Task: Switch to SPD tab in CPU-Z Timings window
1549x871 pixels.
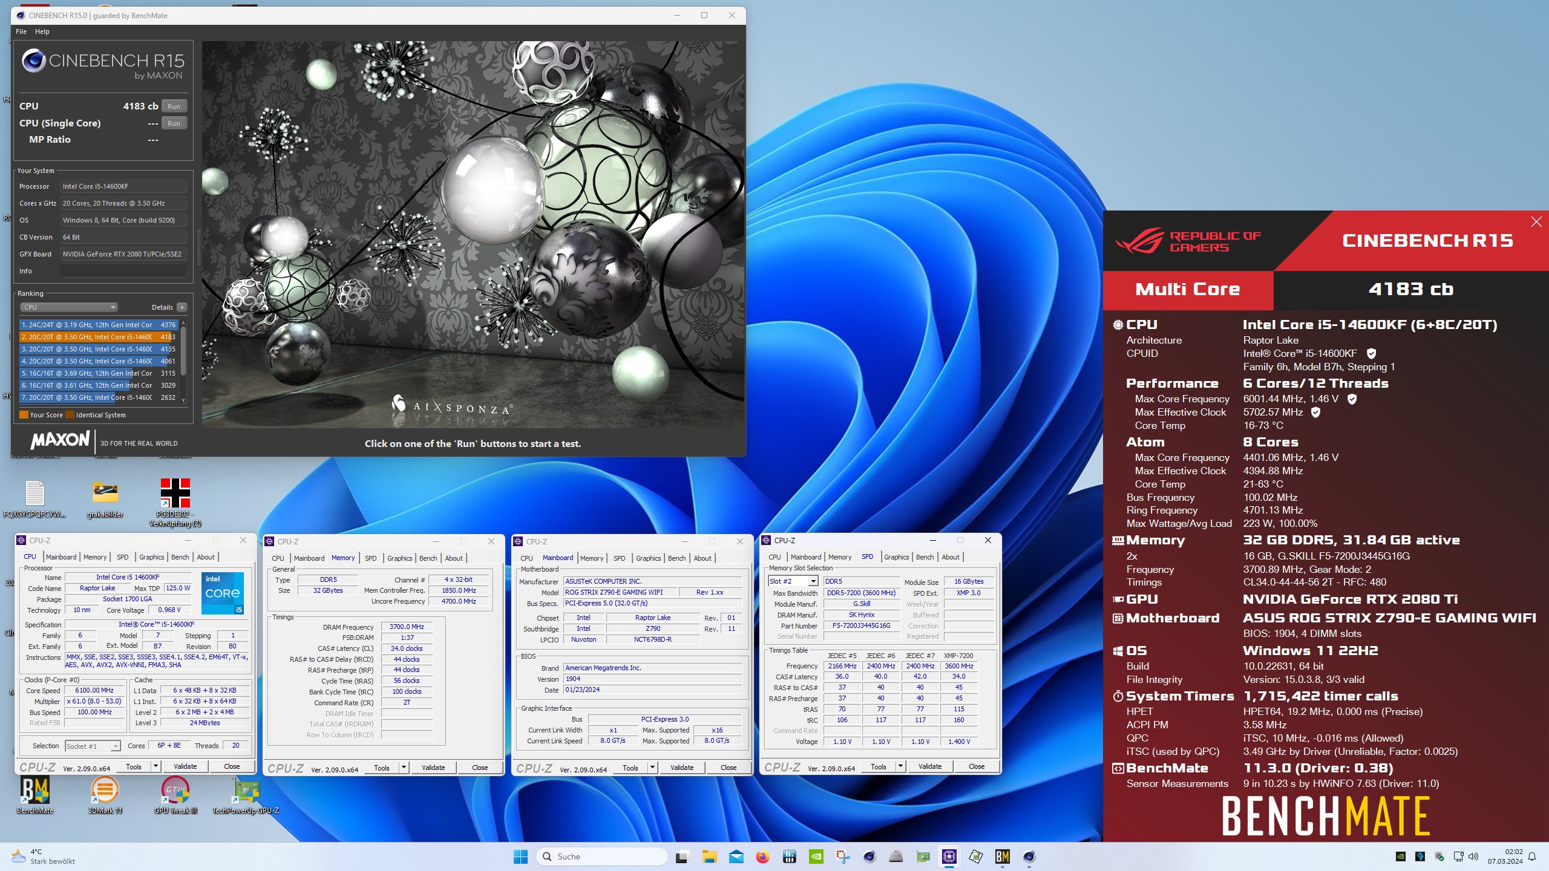Action: click(371, 558)
